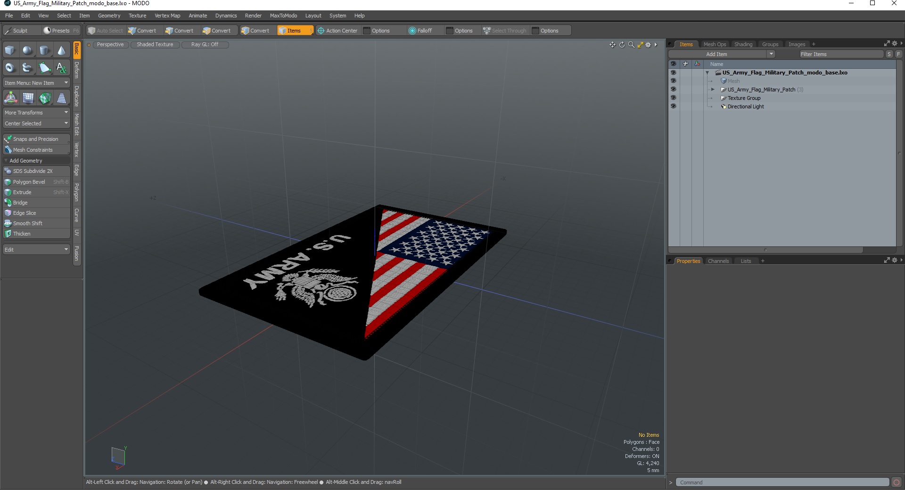Click the viewport zoom magnifier icon
Screen dimensions: 905x490
(631, 45)
